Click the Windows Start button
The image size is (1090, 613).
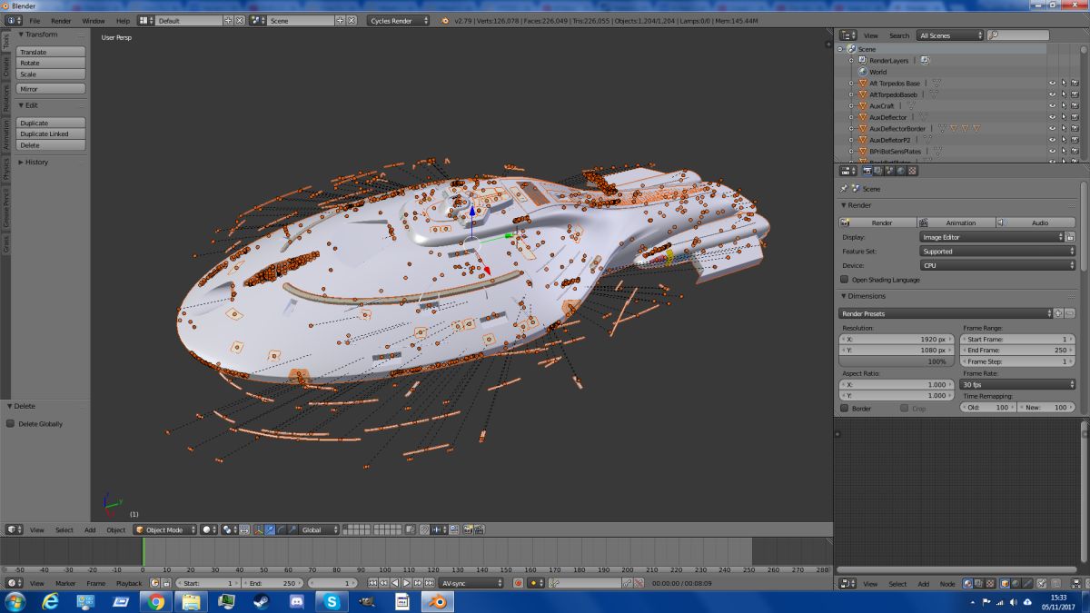pos(16,601)
